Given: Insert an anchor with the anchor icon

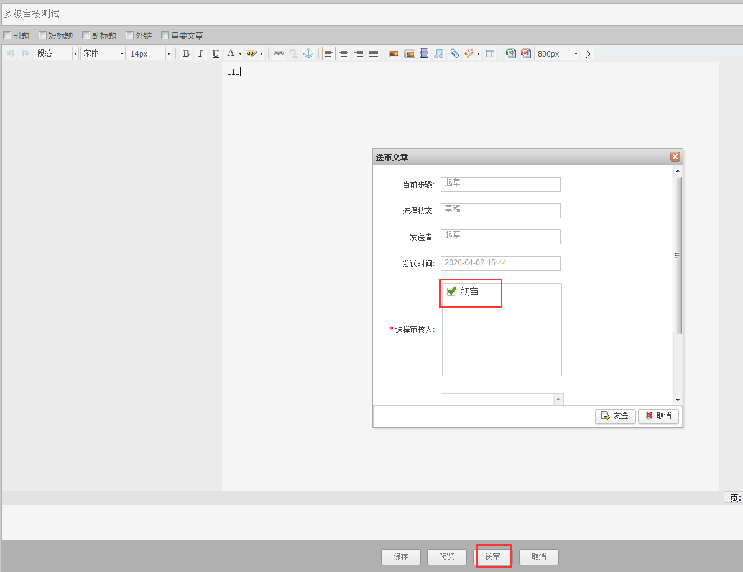Looking at the screenshot, I should [x=308, y=54].
